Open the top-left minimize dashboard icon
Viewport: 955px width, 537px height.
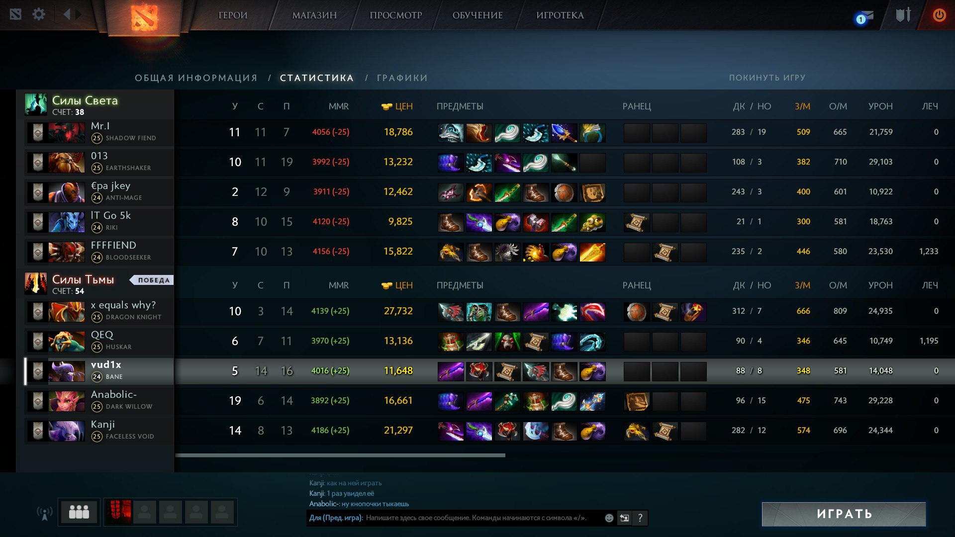click(x=15, y=14)
